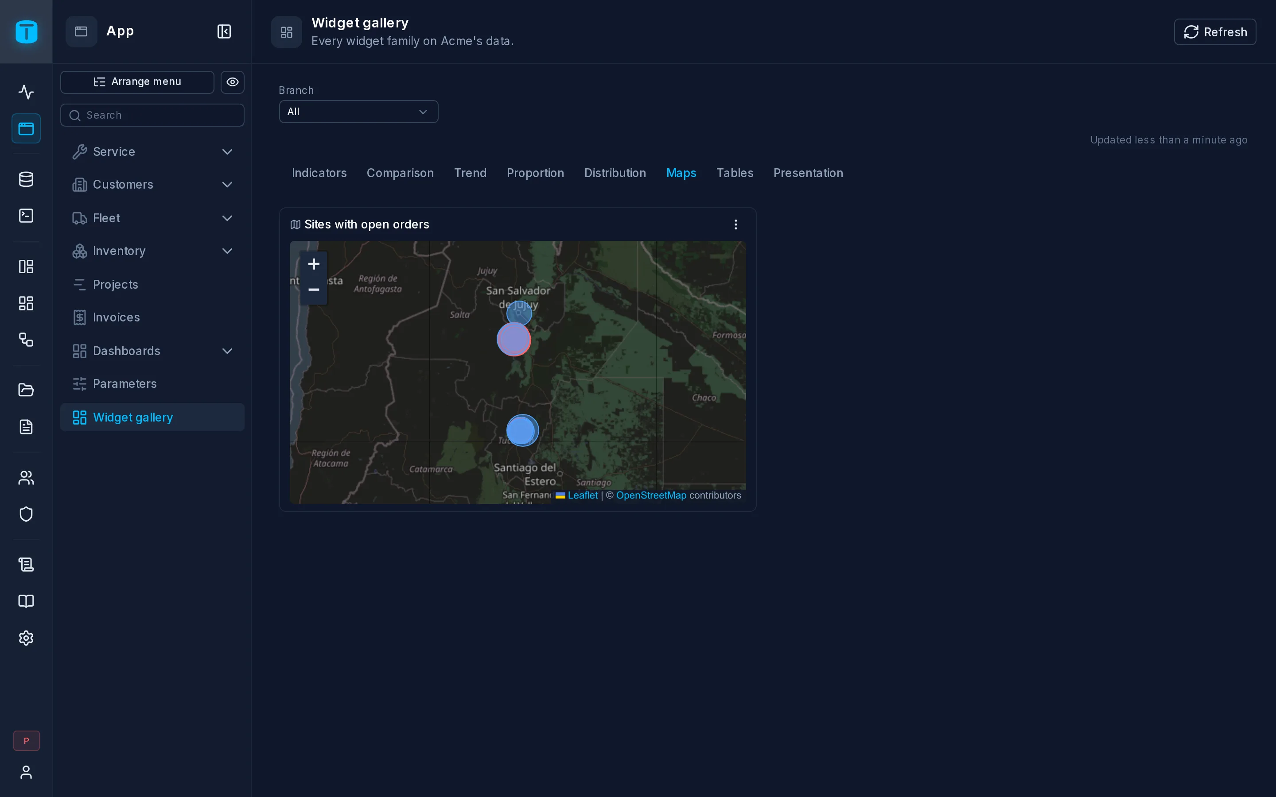Switch to the Trend tab
This screenshot has height=797, width=1276.
click(471, 173)
